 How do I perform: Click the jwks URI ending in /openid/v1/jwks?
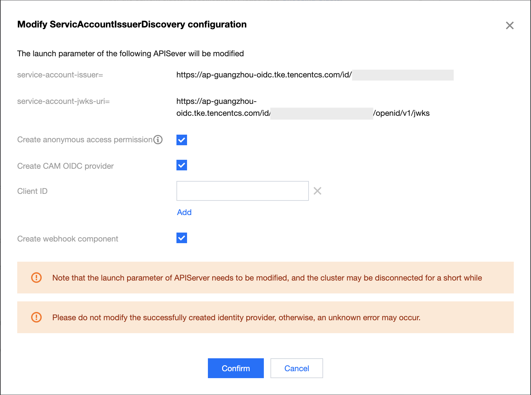pyautogui.click(x=401, y=113)
